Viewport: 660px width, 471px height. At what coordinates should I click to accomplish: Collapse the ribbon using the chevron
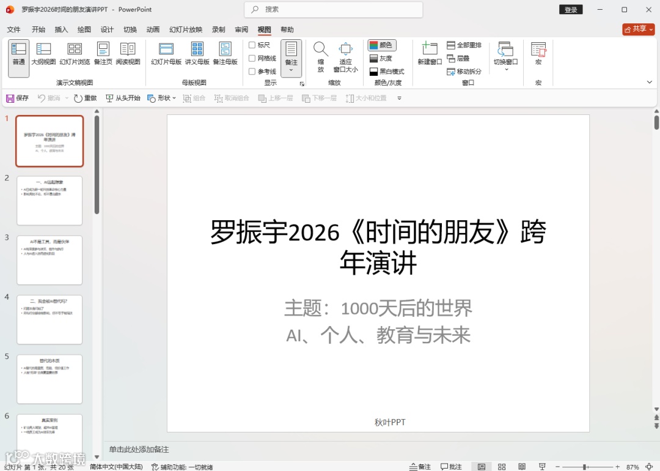(650, 82)
